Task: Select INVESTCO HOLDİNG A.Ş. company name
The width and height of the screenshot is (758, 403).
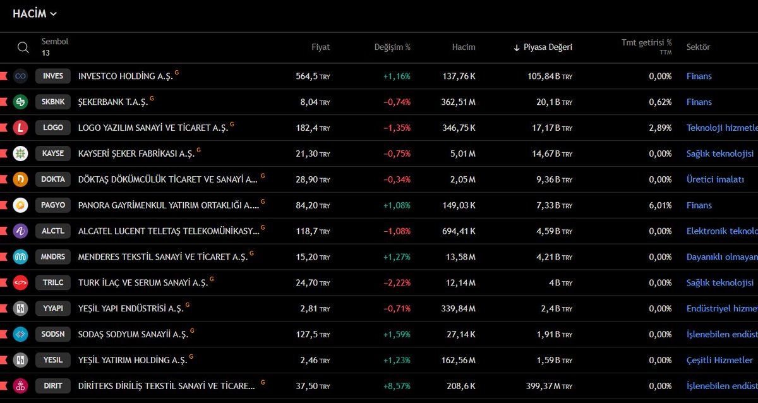Action: tap(125, 76)
